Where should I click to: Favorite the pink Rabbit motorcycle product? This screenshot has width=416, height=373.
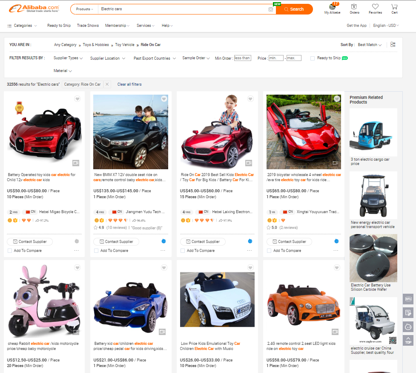tap(77, 268)
